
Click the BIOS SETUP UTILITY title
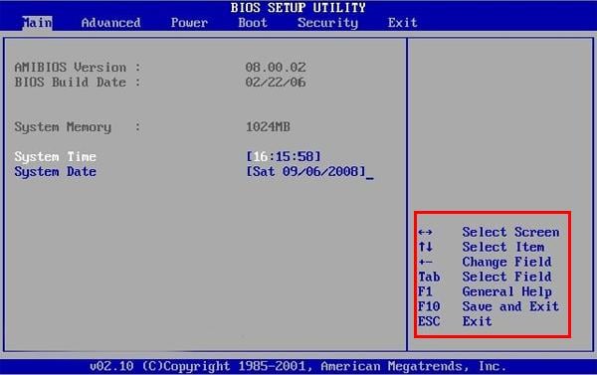point(298,8)
